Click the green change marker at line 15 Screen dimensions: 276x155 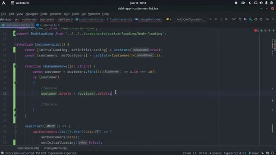14,50
